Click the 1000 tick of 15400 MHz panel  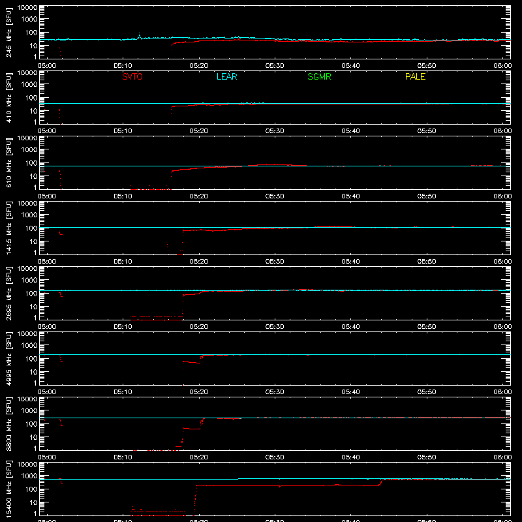(x=29, y=476)
